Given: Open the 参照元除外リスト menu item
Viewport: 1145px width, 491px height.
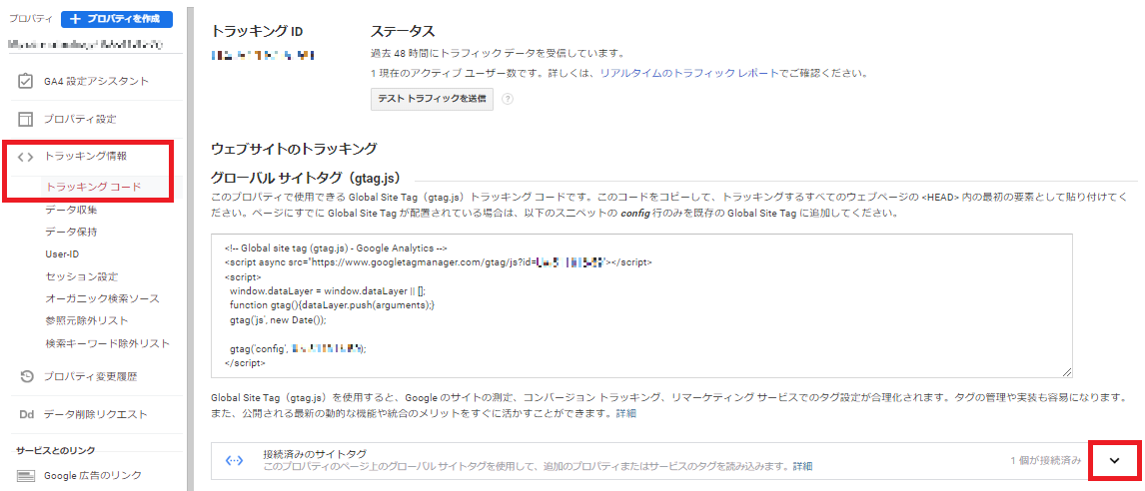Looking at the screenshot, I should [x=87, y=320].
